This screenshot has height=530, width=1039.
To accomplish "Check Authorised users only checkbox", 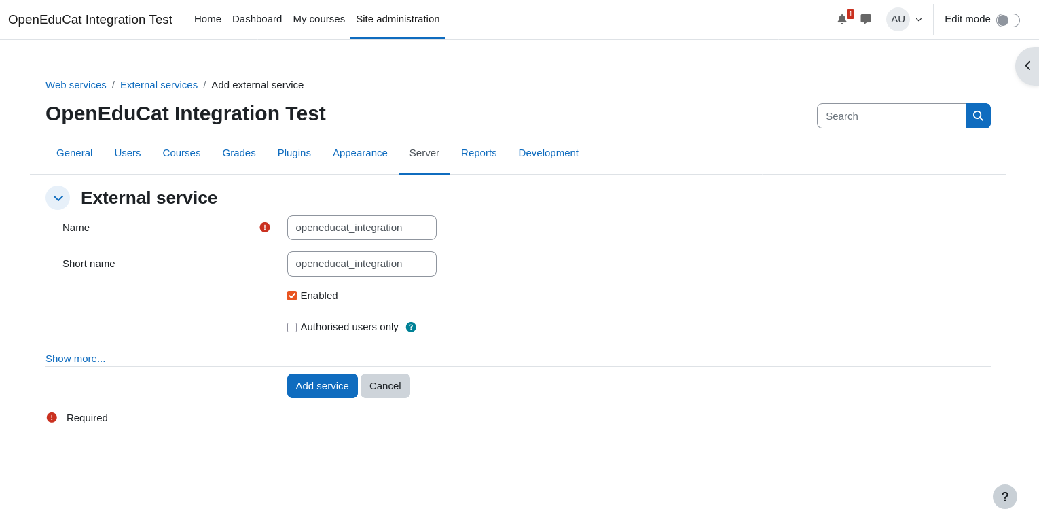I will click(292, 328).
